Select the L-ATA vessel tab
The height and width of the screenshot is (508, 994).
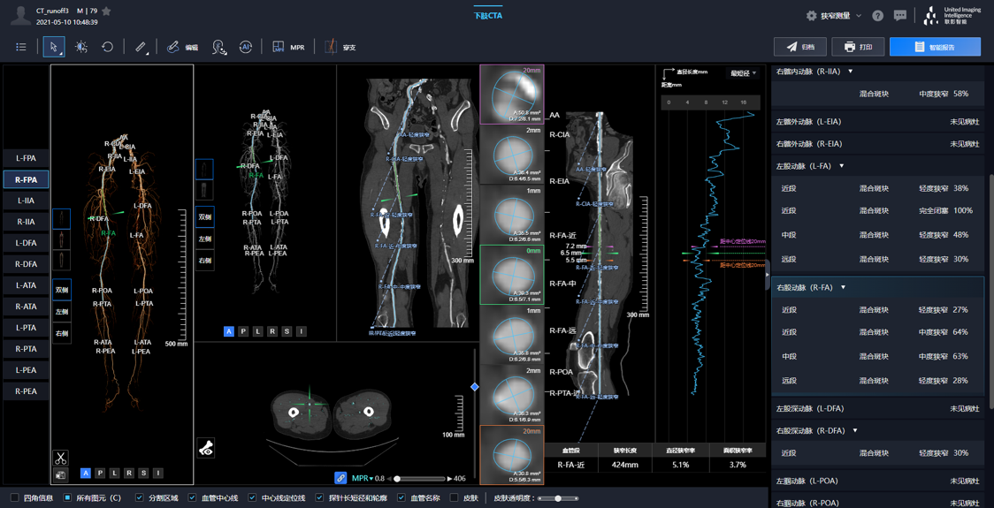click(x=26, y=285)
